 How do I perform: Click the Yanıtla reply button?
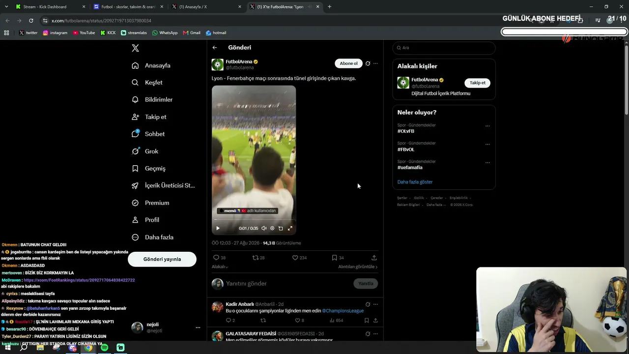(366, 284)
